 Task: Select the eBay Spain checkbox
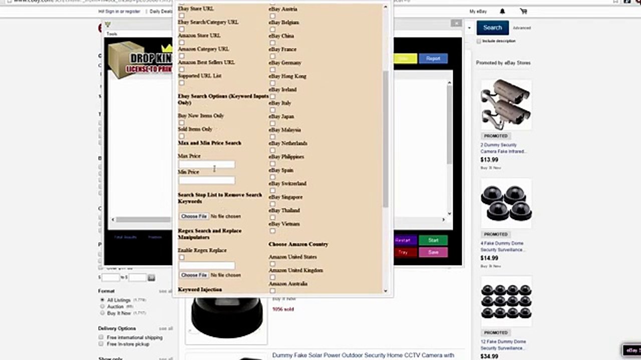coord(272,177)
